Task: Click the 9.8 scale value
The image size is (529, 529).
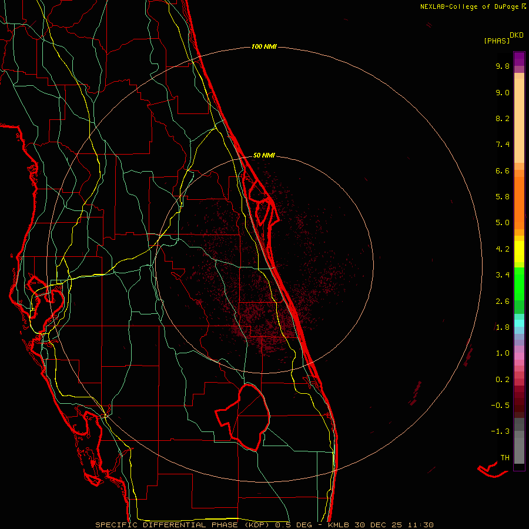Action: coord(503,66)
